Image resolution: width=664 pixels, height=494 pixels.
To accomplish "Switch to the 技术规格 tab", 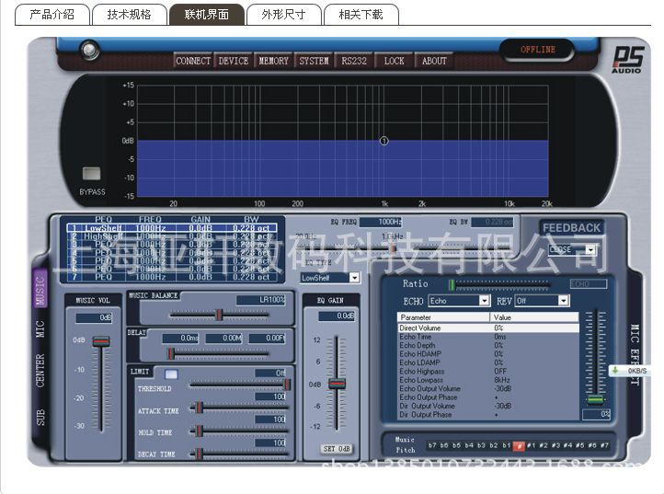I will pos(130,15).
